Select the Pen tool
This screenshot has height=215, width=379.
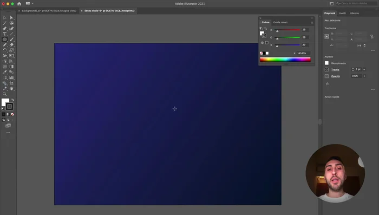point(4,29)
